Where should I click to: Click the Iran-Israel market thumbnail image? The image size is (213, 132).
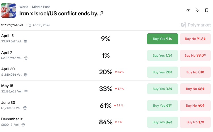9,11
